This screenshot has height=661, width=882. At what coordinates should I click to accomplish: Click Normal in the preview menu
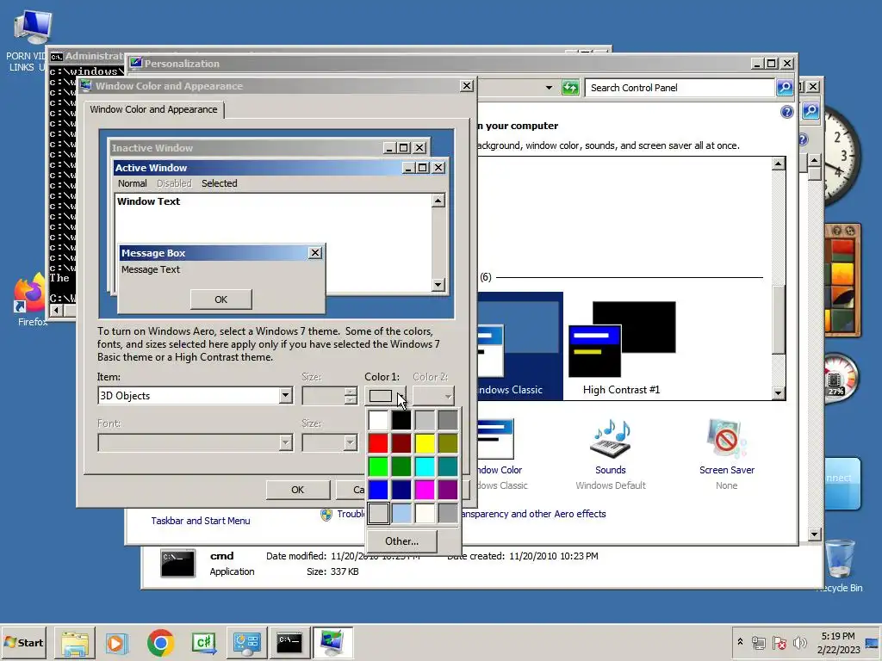coord(132,183)
